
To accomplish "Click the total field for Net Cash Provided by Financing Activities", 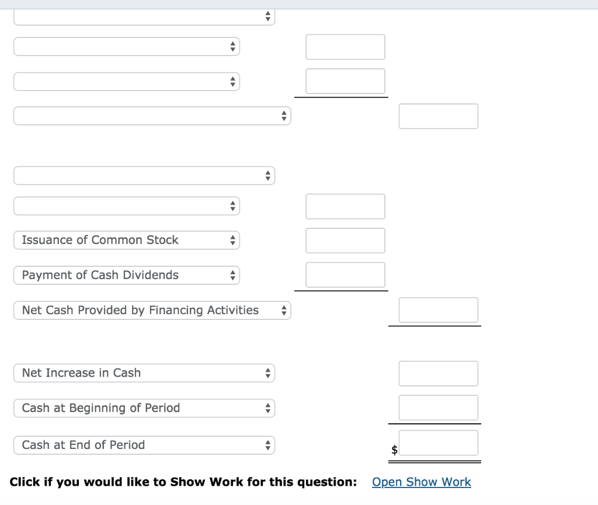I will point(438,309).
